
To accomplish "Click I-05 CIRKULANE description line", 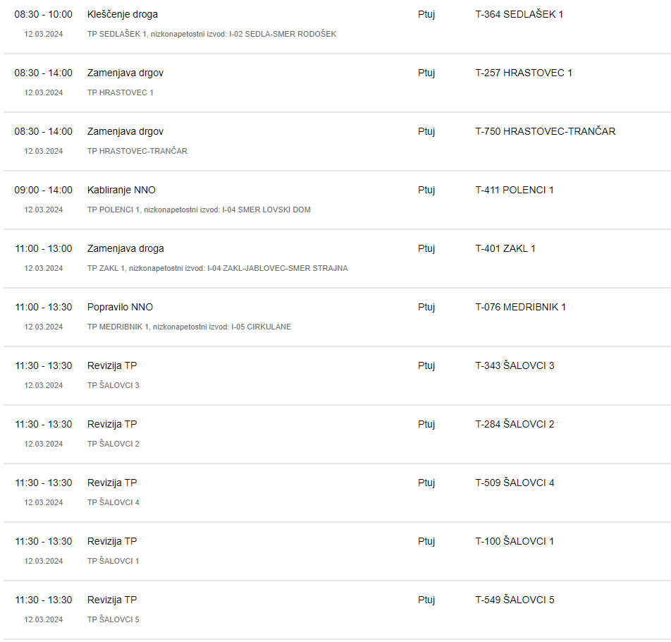I will 189,327.
